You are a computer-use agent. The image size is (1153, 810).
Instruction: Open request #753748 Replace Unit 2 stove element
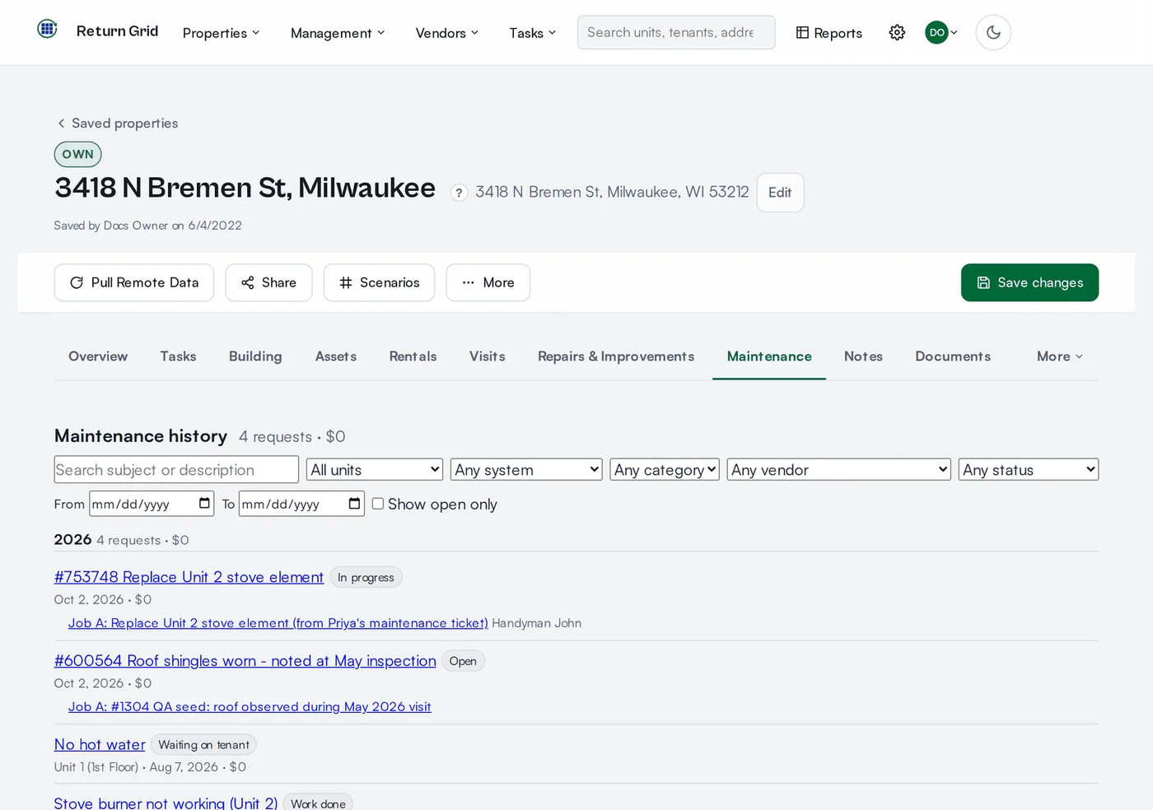(x=189, y=577)
